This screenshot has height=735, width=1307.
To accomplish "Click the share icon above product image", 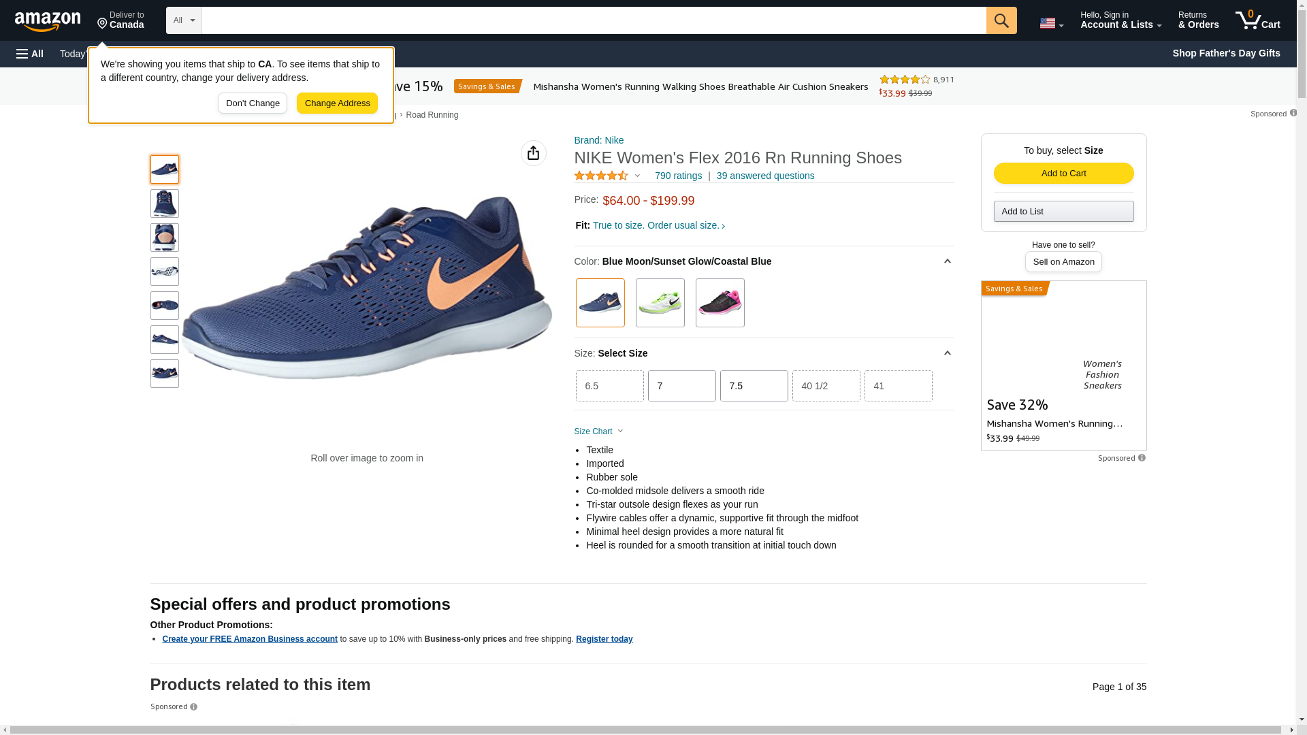I will [x=534, y=153].
